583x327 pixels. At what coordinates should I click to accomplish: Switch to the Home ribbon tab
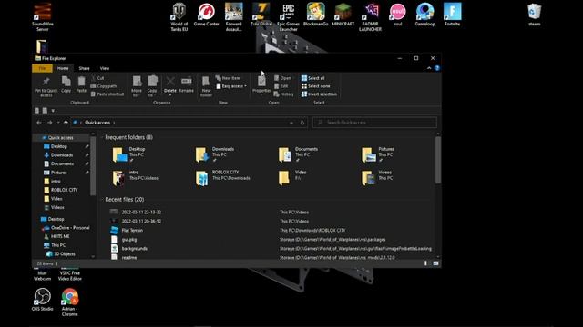click(63, 68)
